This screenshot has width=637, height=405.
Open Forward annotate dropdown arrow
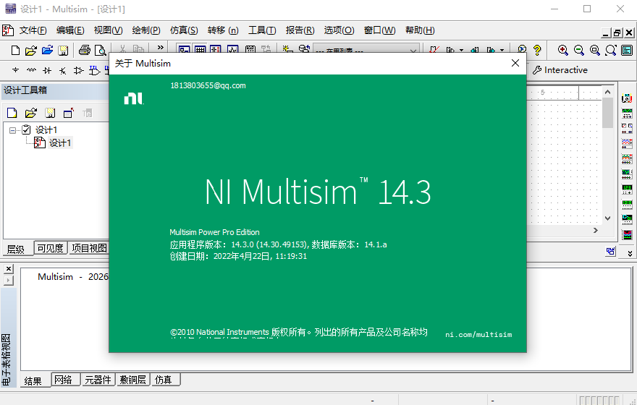point(502,51)
